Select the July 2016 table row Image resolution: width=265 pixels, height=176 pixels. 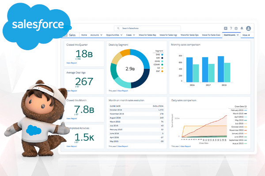(x=136, y=126)
